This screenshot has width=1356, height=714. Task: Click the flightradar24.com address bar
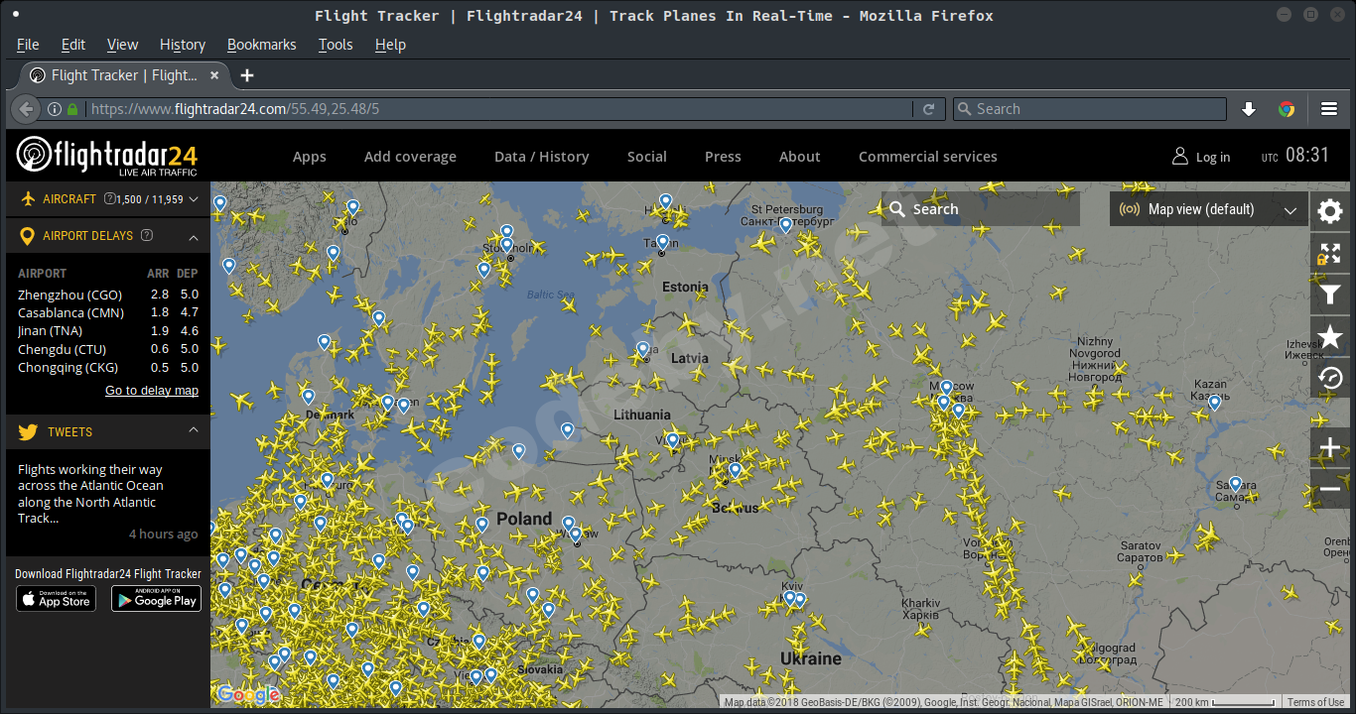point(496,109)
